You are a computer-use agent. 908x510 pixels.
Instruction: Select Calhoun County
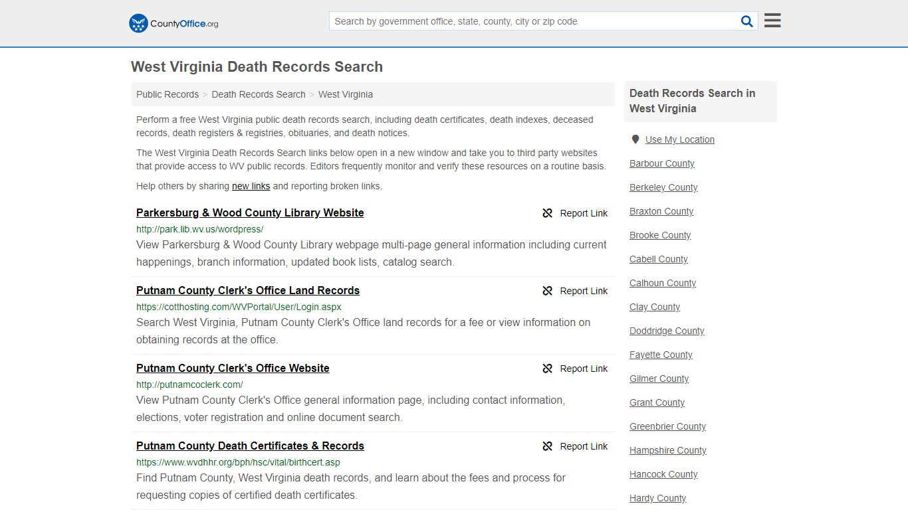tap(663, 283)
